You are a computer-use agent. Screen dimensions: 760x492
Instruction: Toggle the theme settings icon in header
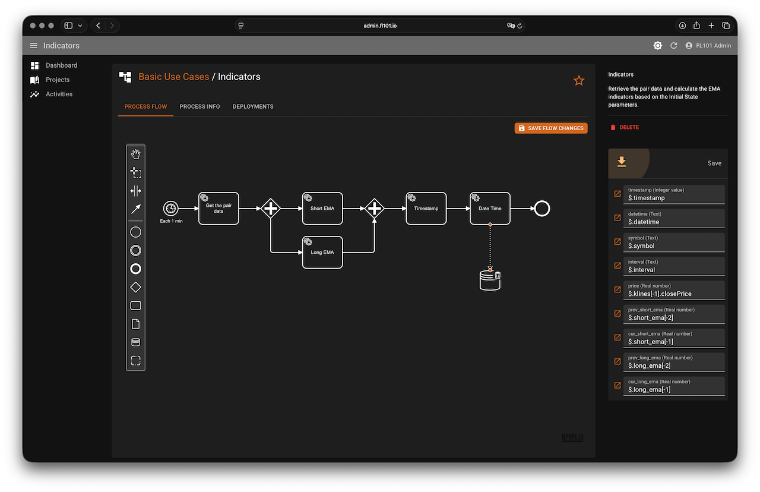click(x=657, y=46)
